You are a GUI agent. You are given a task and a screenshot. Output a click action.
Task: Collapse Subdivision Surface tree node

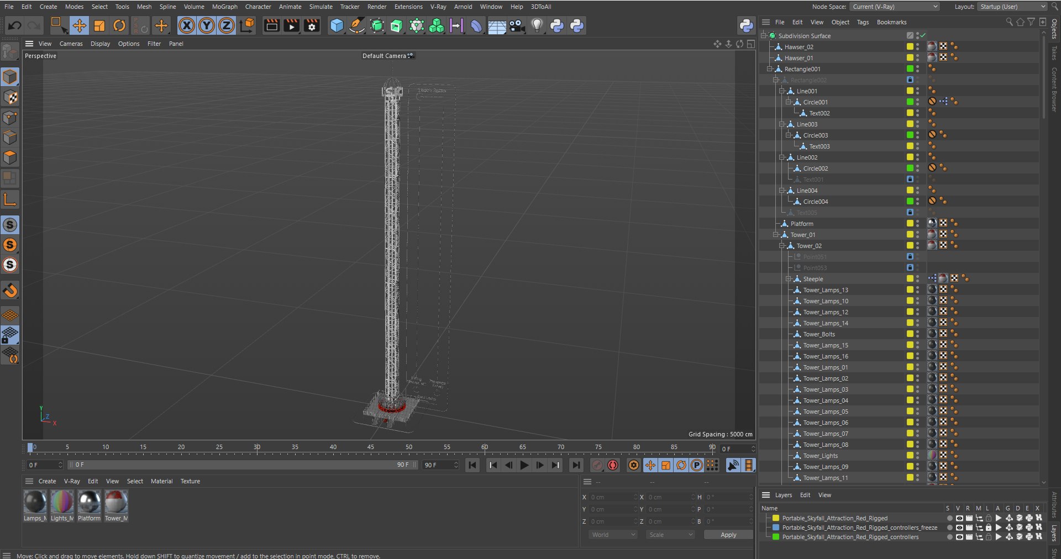coord(764,35)
